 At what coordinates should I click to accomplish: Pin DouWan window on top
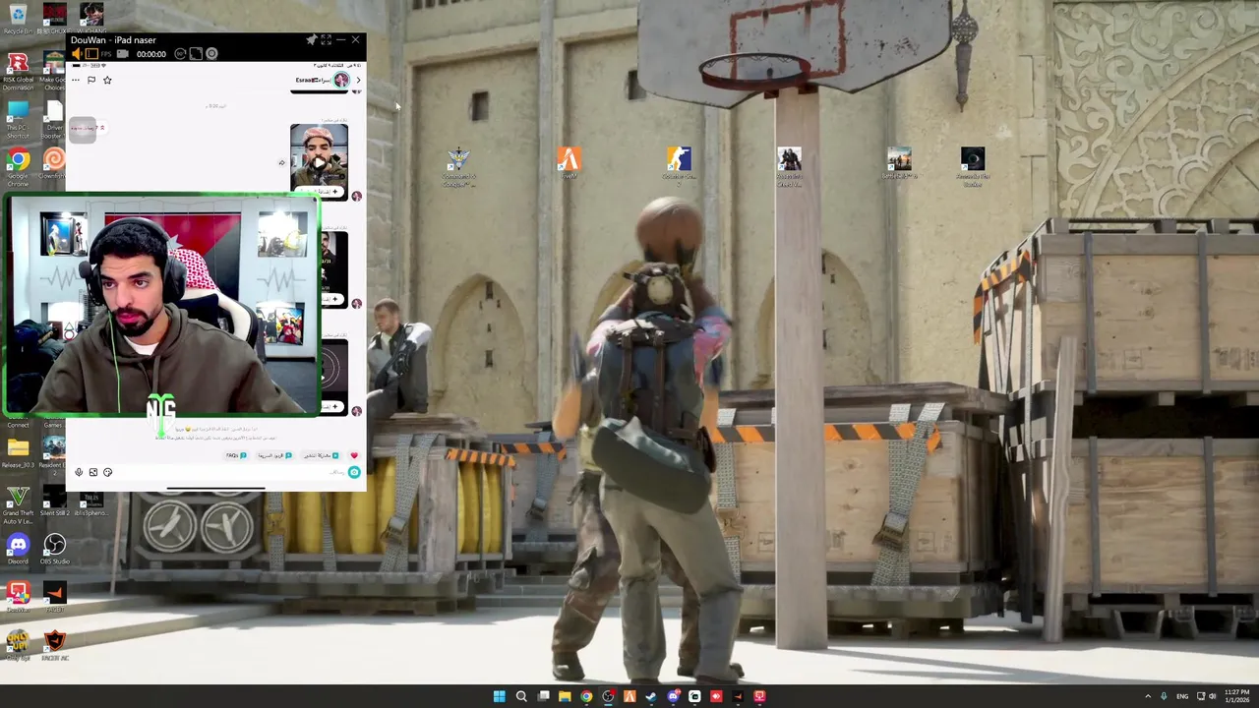click(312, 40)
